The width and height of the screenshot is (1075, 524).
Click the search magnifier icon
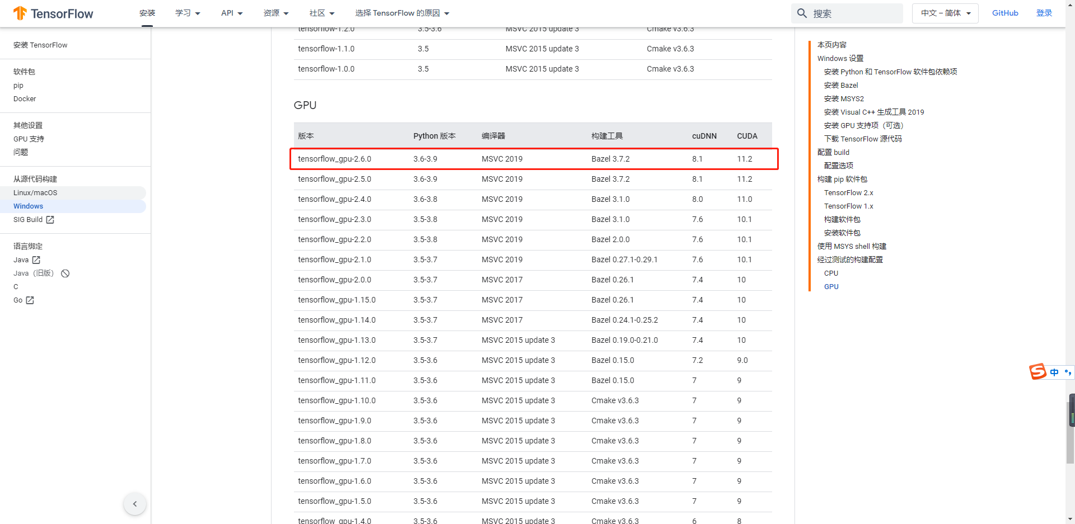coord(802,13)
